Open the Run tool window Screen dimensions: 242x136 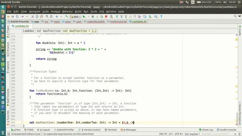(x=16, y=130)
